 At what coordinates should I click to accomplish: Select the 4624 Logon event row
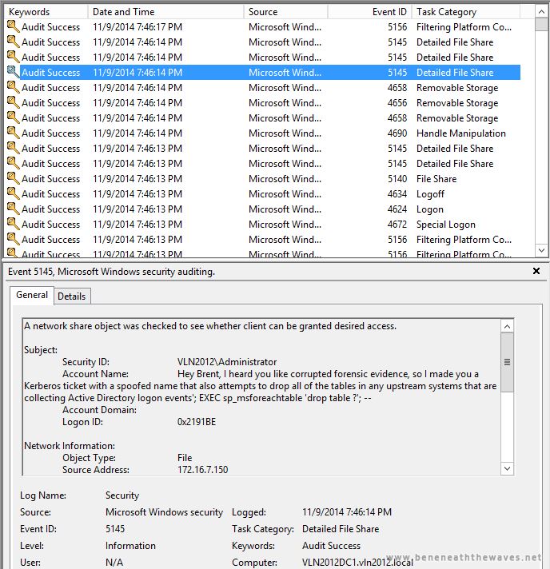[x=264, y=209]
